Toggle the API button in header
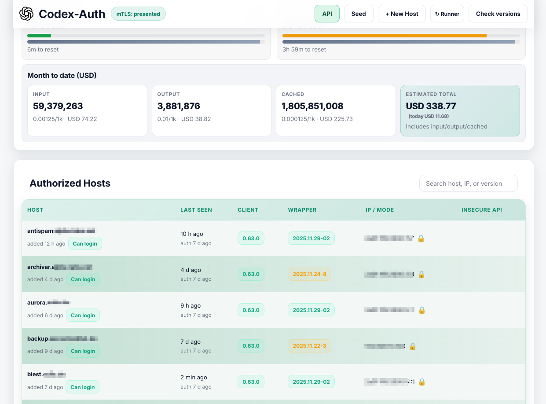The width and height of the screenshot is (546, 404). [x=327, y=14]
